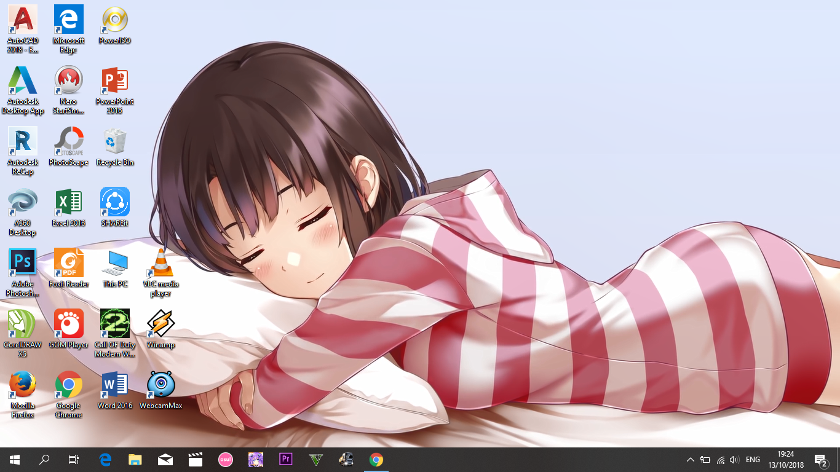Select the Recycle Bin icon

[115, 146]
